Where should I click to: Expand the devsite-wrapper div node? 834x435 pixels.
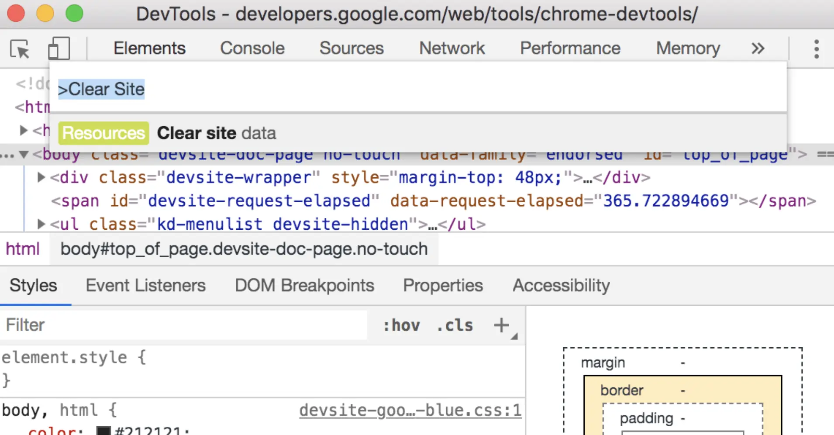[x=41, y=177]
